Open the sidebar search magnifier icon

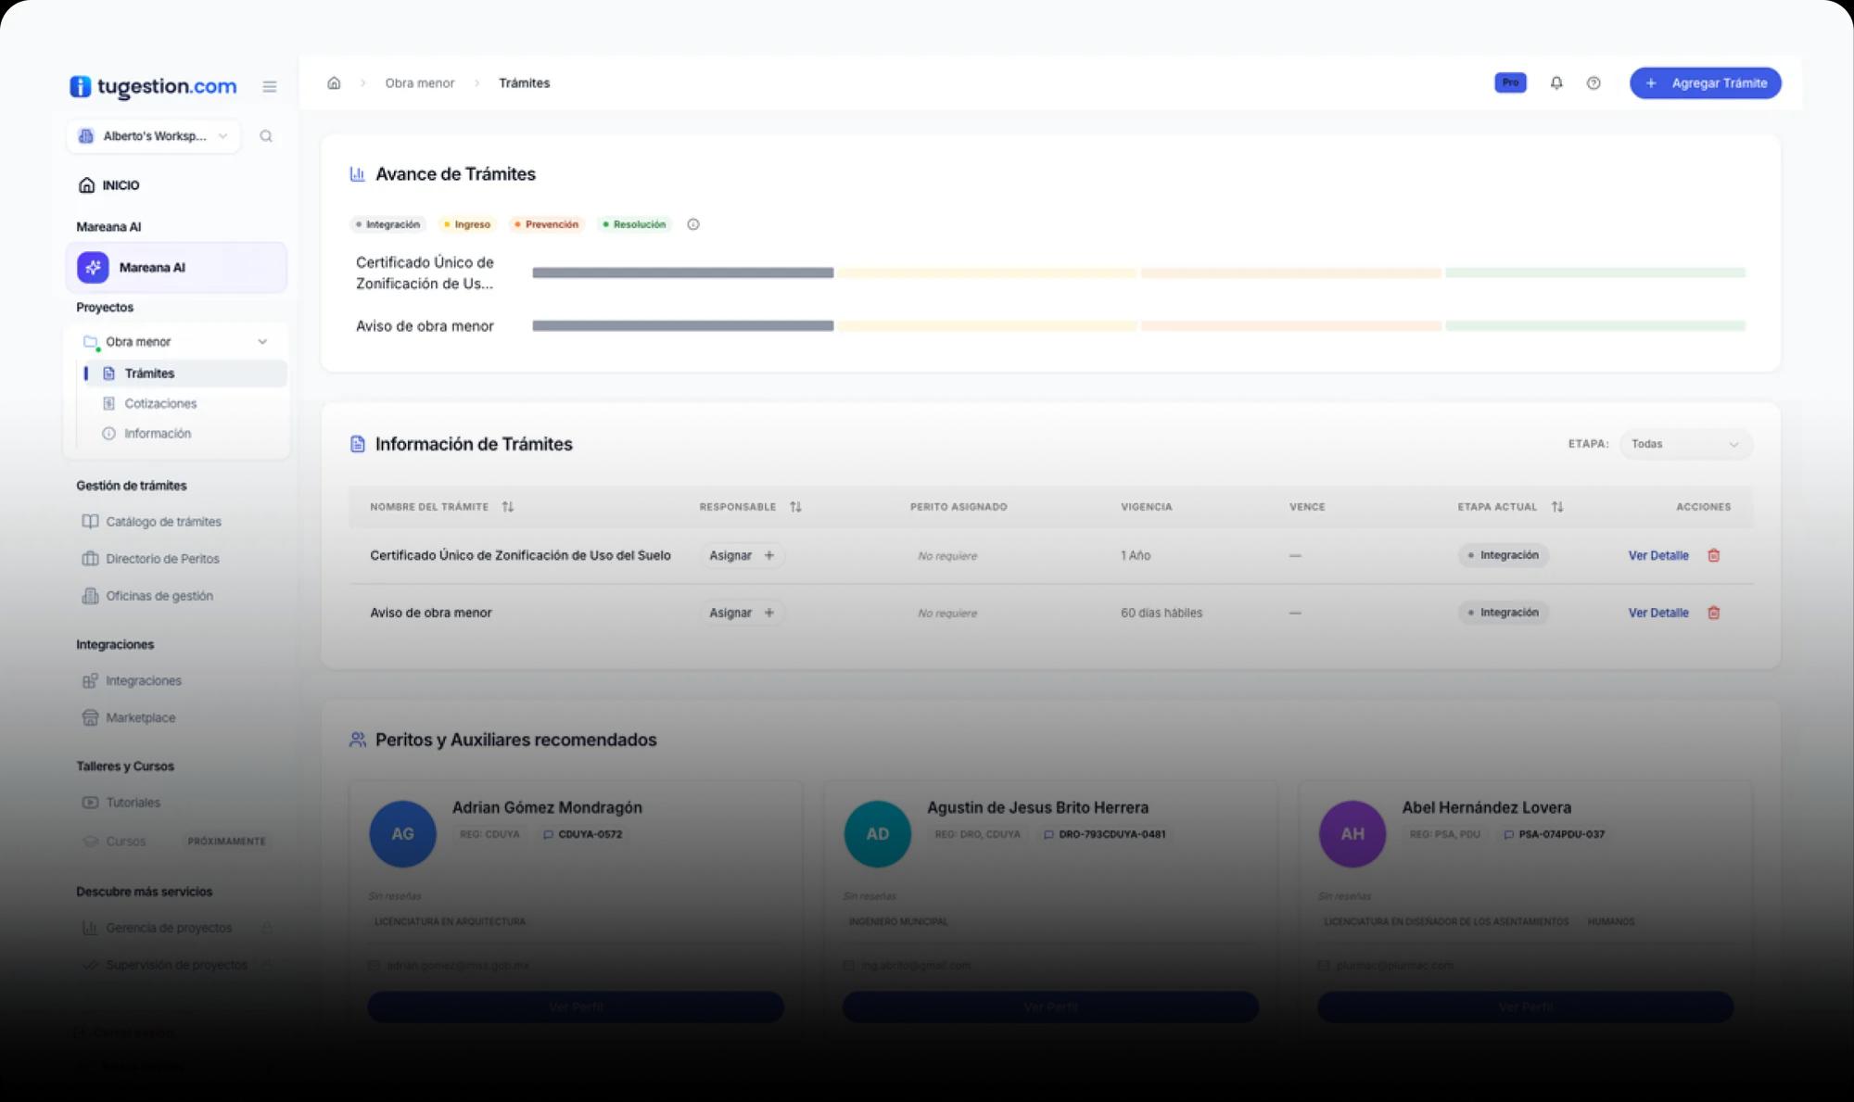click(266, 136)
